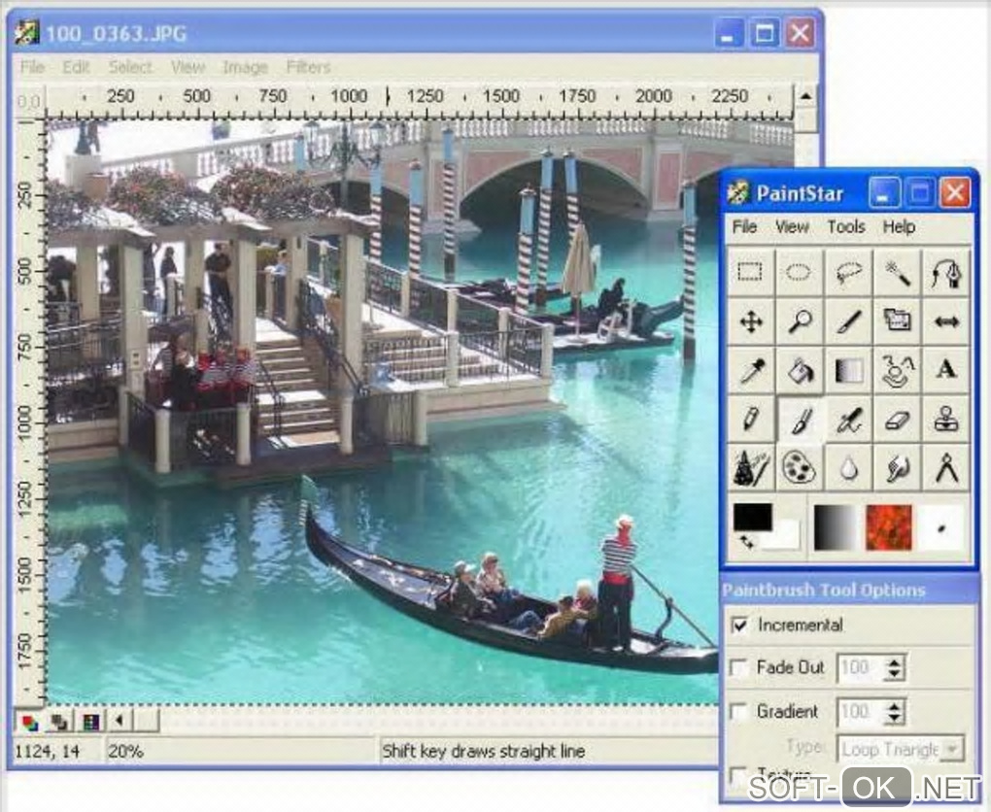Open Filters menu in image window
Screen dimensions: 991x812
pyautogui.click(x=308, y=66)
